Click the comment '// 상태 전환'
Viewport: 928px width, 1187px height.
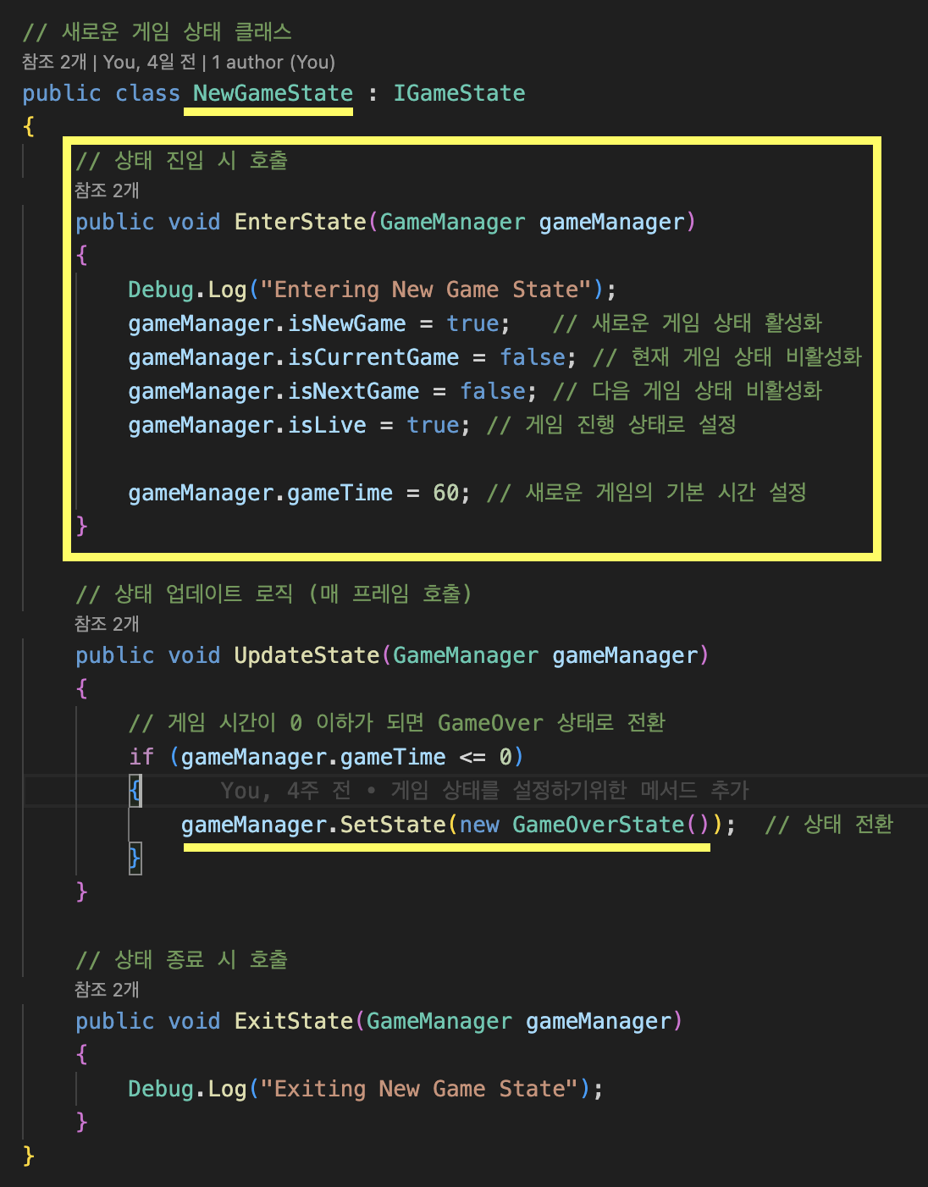(x=829, y=825)
